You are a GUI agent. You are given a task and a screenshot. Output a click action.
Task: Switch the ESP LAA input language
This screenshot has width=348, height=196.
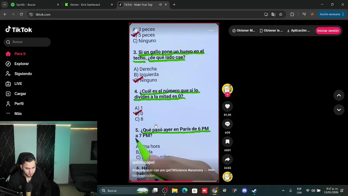point(299,191)
